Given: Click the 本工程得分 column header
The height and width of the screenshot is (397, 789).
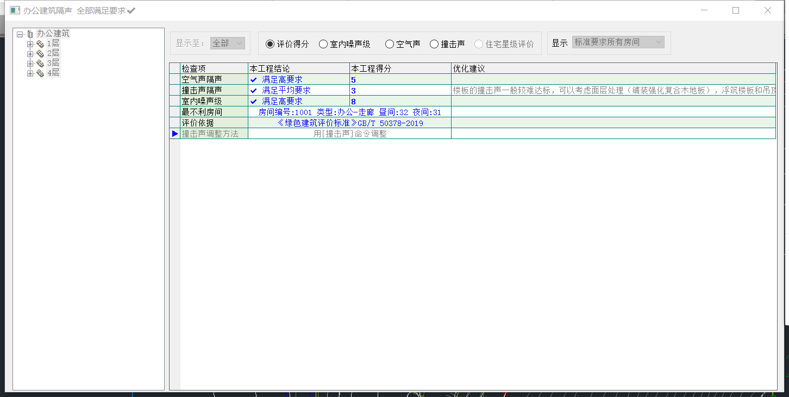Looking at the screenshot, I should (400, 68).
